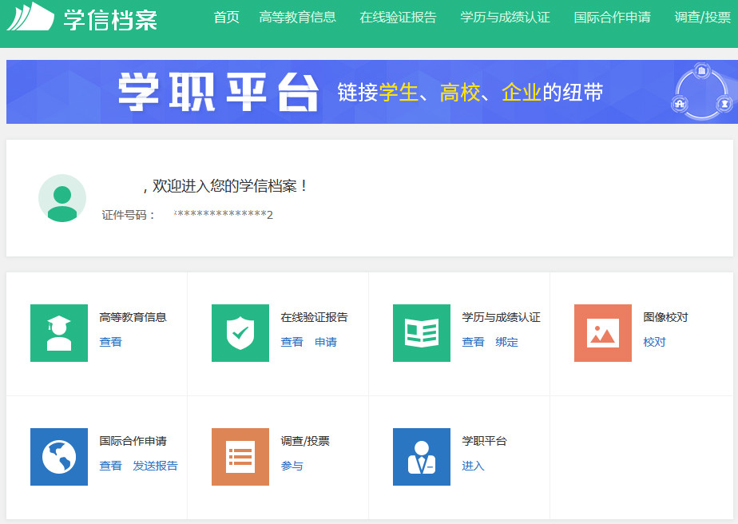Screen dimensions: 738x524
Task: Click the shield checkmark 在线验证报告 icon
Action: coord(240,333)
